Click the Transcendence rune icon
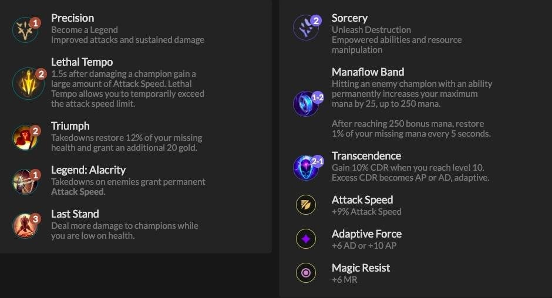This screenshot has height=298, width=552. pyautogui.click(x=306, y=167)
